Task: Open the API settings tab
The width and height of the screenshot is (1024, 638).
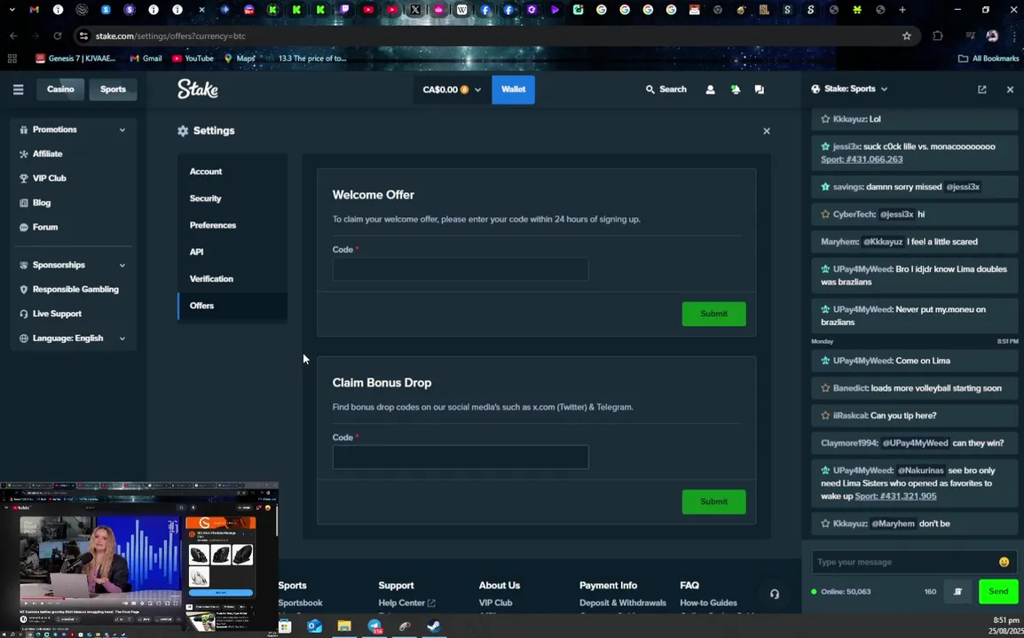Action: (x=232, y=252)
